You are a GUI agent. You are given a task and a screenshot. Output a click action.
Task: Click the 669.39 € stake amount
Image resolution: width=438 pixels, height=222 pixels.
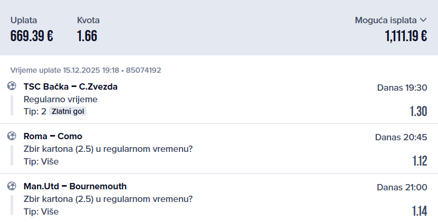(32, 36)
